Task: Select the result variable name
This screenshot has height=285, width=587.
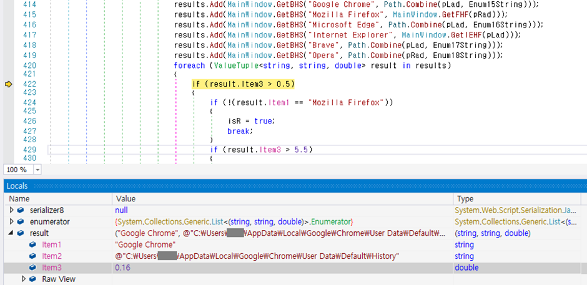Action: 39,233
